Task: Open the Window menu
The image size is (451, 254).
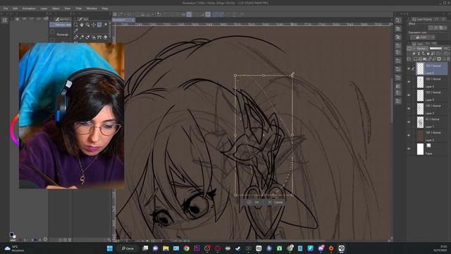Action: 92,8
